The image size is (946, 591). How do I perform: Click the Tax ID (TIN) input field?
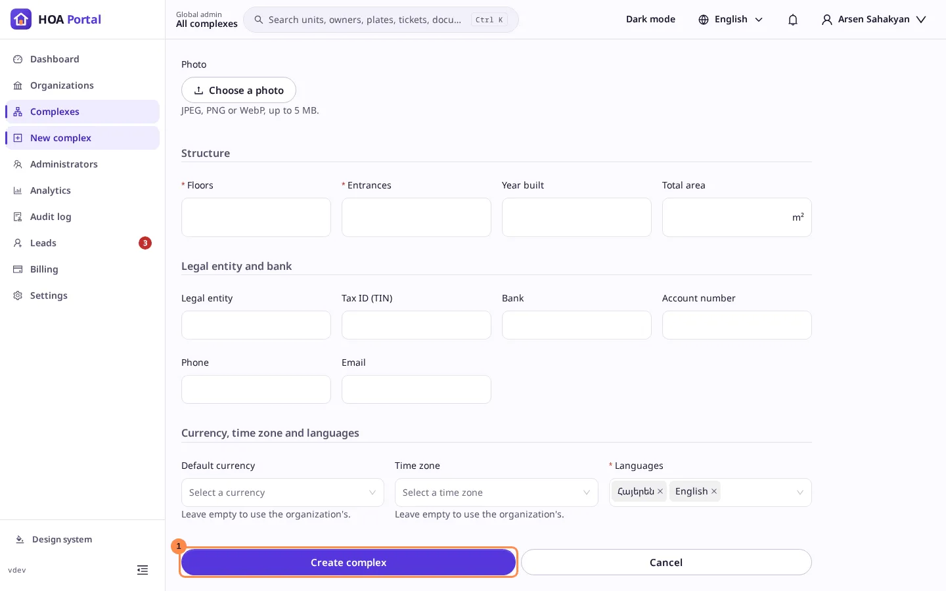pos(417,325)
